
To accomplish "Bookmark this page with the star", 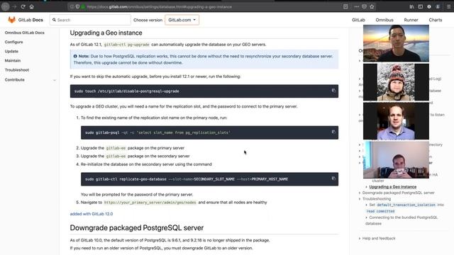I will click(x=372, y=6).
